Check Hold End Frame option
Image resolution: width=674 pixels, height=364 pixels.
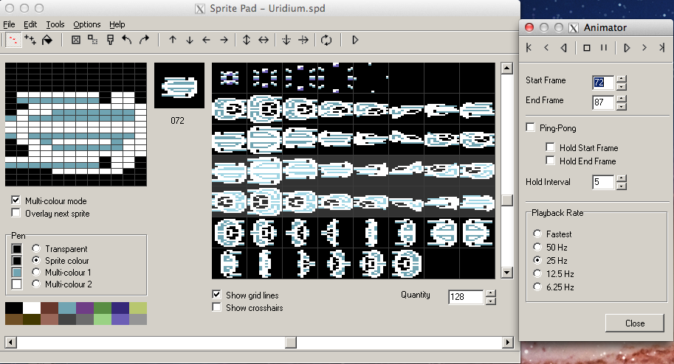(x=550, y=161)
